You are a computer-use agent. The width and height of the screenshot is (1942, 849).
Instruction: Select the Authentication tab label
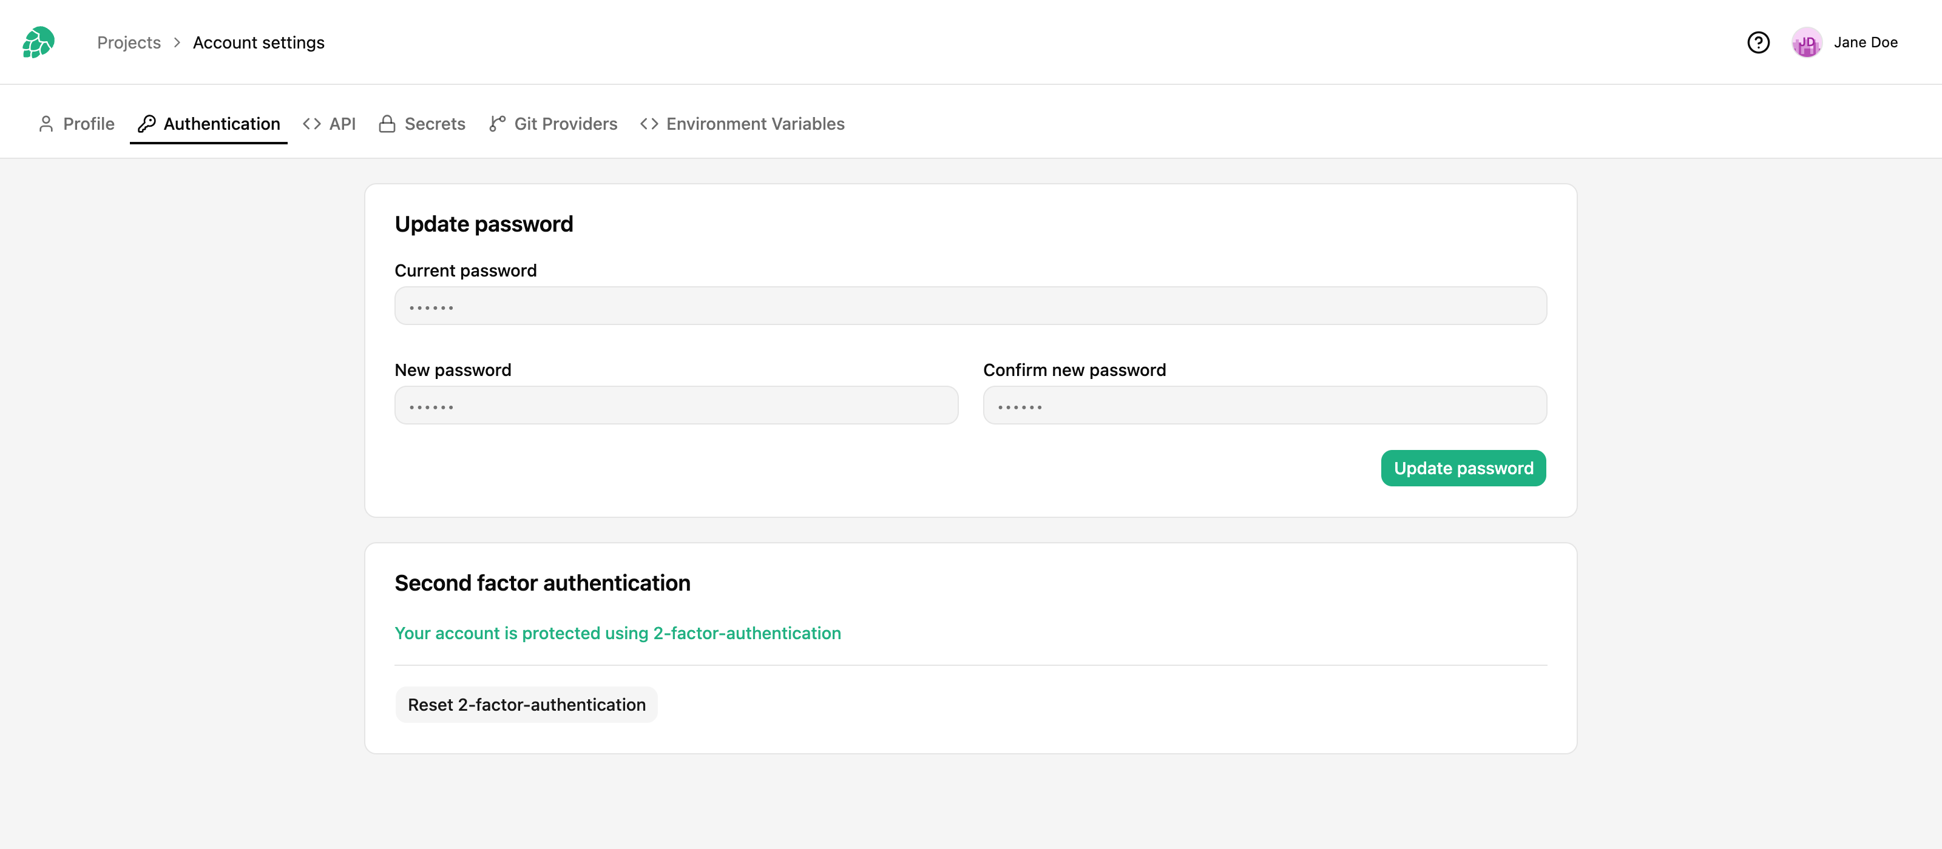(222, 124)
